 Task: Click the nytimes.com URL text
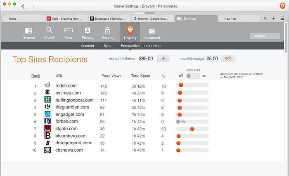point(68,93)
